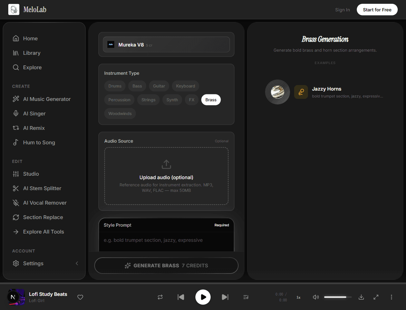
Task: Skip to previous track
Action: coord(181,297)
